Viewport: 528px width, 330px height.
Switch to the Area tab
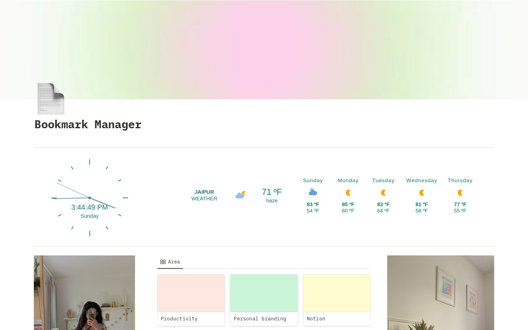[174, 262]
